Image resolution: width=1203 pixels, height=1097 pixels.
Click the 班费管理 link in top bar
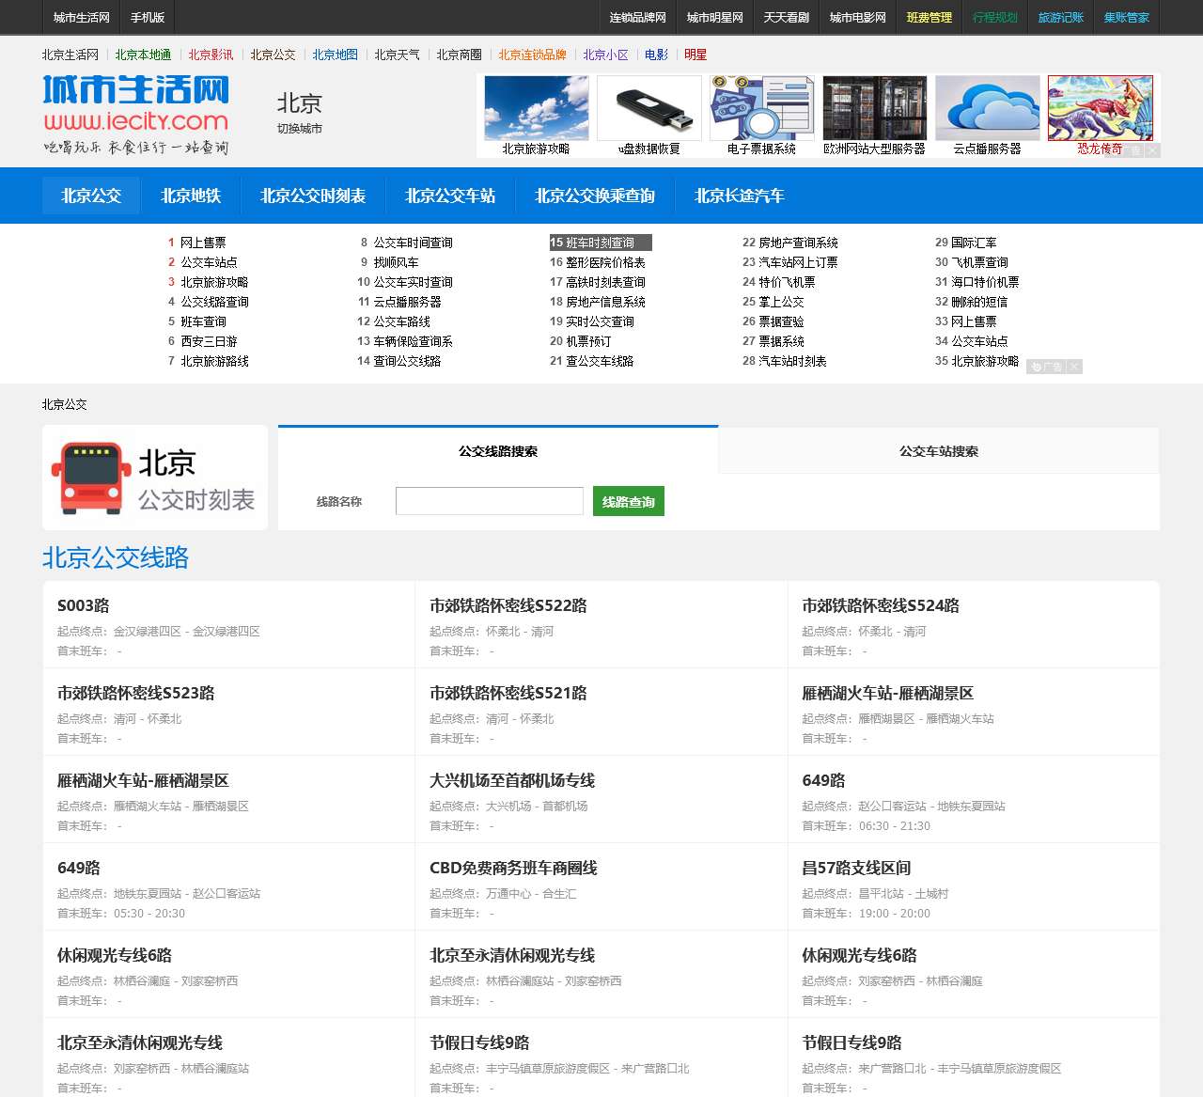(x=930, y=17)
